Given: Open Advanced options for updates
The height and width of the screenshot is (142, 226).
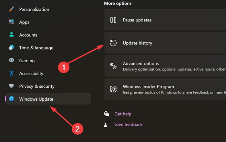Looking at the screenshot, I should [x=165, y=66].
